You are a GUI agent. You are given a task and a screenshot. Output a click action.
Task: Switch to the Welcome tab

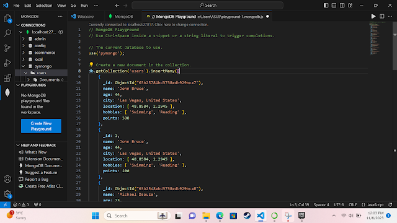click(x=86, y=17)
